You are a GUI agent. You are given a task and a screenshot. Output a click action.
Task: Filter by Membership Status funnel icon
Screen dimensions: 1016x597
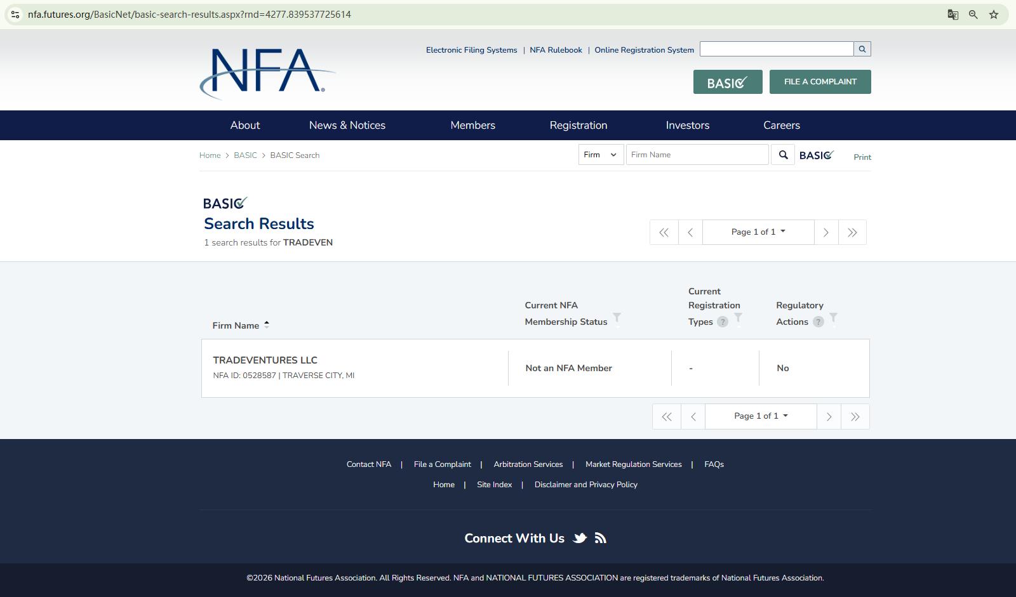click(x=617, y=317)
